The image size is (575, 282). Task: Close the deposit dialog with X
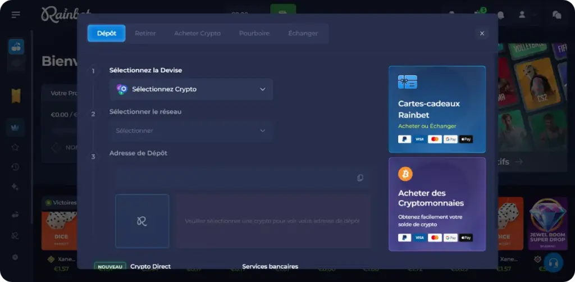(482, 33)
